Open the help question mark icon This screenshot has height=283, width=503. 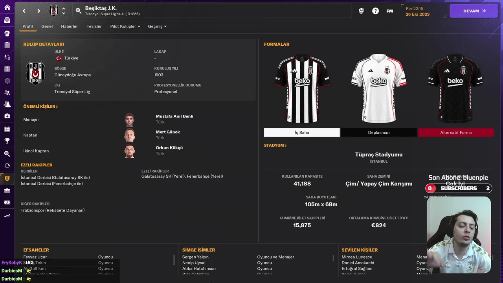coord(375,11)
